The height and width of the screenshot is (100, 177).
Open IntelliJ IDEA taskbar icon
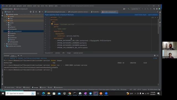[x=96, y=93]
